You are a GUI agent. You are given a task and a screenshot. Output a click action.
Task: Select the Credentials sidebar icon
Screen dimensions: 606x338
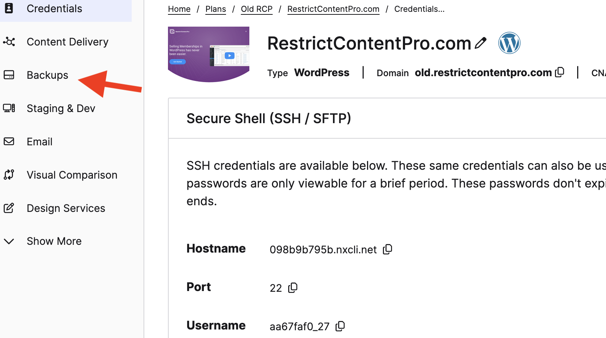[9, 8]
